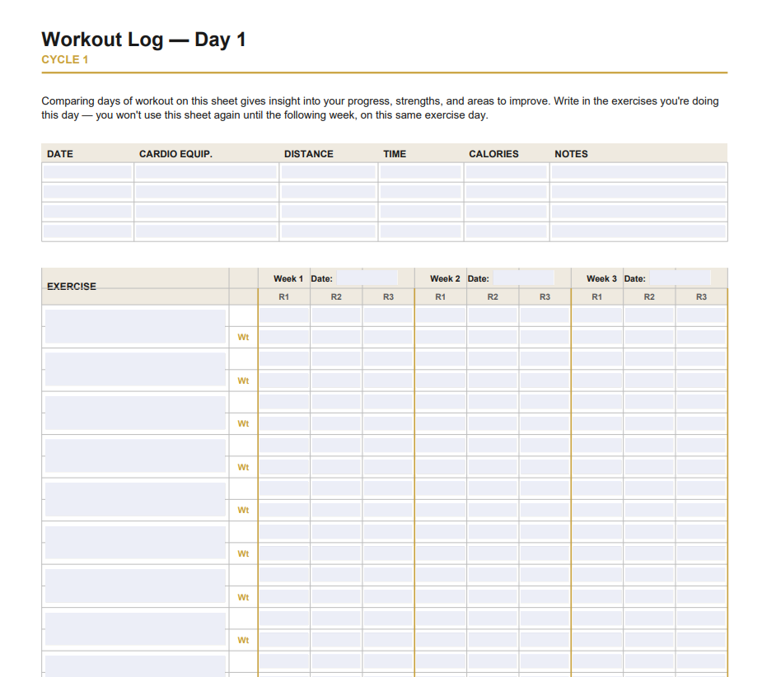Click the Week 2 Date input field

(x=524, y=278)
